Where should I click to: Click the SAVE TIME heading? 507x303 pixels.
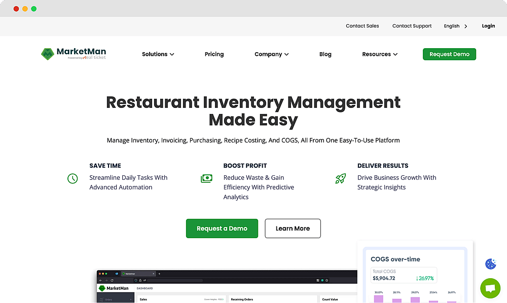coord(105,166)
